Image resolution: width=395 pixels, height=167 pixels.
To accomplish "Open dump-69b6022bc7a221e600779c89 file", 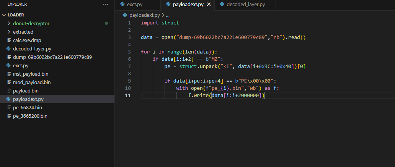I will (x=52, y=57).
